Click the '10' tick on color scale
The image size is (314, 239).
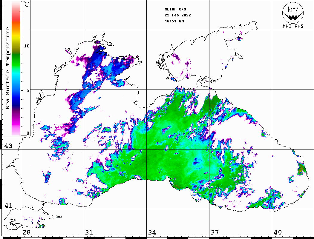tap(27, 46)
